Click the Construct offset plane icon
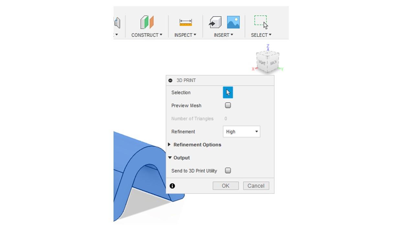This screenshot has width=414, height=233. (x=147, y=22)
